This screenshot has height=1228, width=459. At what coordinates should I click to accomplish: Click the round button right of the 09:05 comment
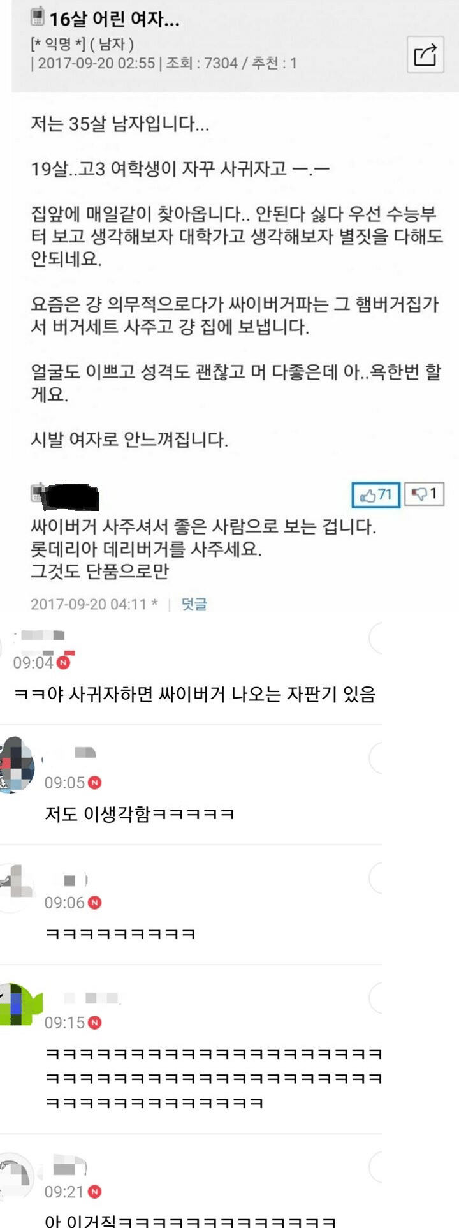click(x=377, y=758)
